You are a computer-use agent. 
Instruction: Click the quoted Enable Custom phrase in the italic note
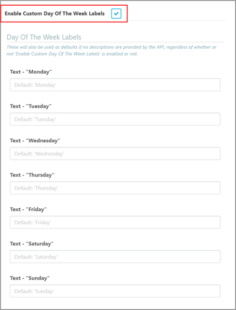tap(58, 54)
